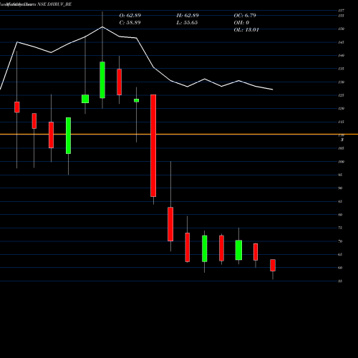Click the 65 price axis label
This screenshot has width=358, height=358.
[x=340, y=254]
